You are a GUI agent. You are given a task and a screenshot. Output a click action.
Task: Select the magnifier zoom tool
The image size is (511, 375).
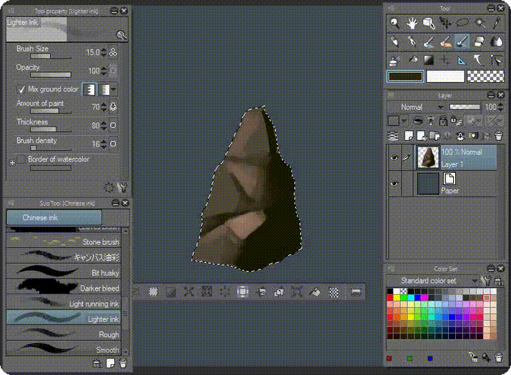395,24
